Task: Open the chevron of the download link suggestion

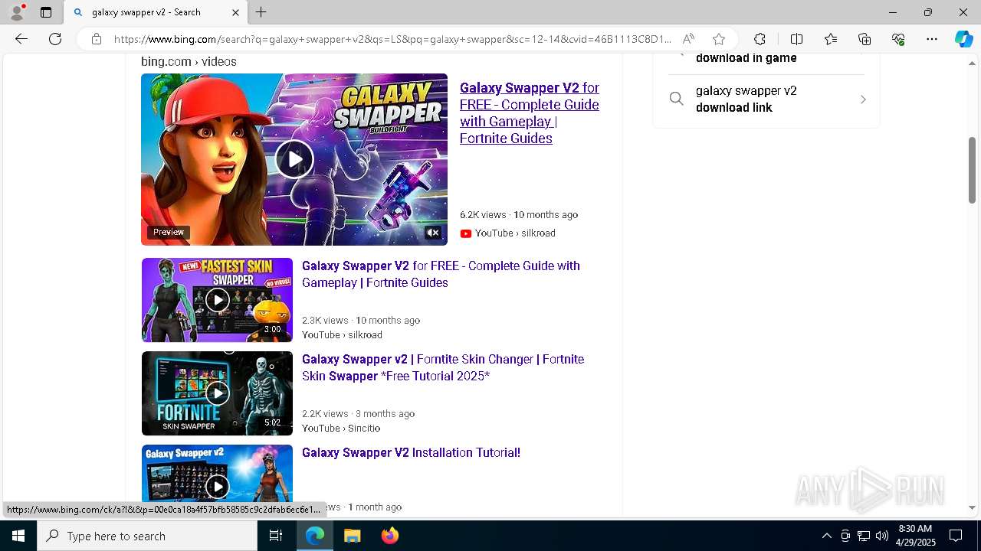Action: (x=863, y=99)
